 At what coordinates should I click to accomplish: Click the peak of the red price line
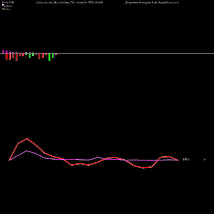point(27,139)
